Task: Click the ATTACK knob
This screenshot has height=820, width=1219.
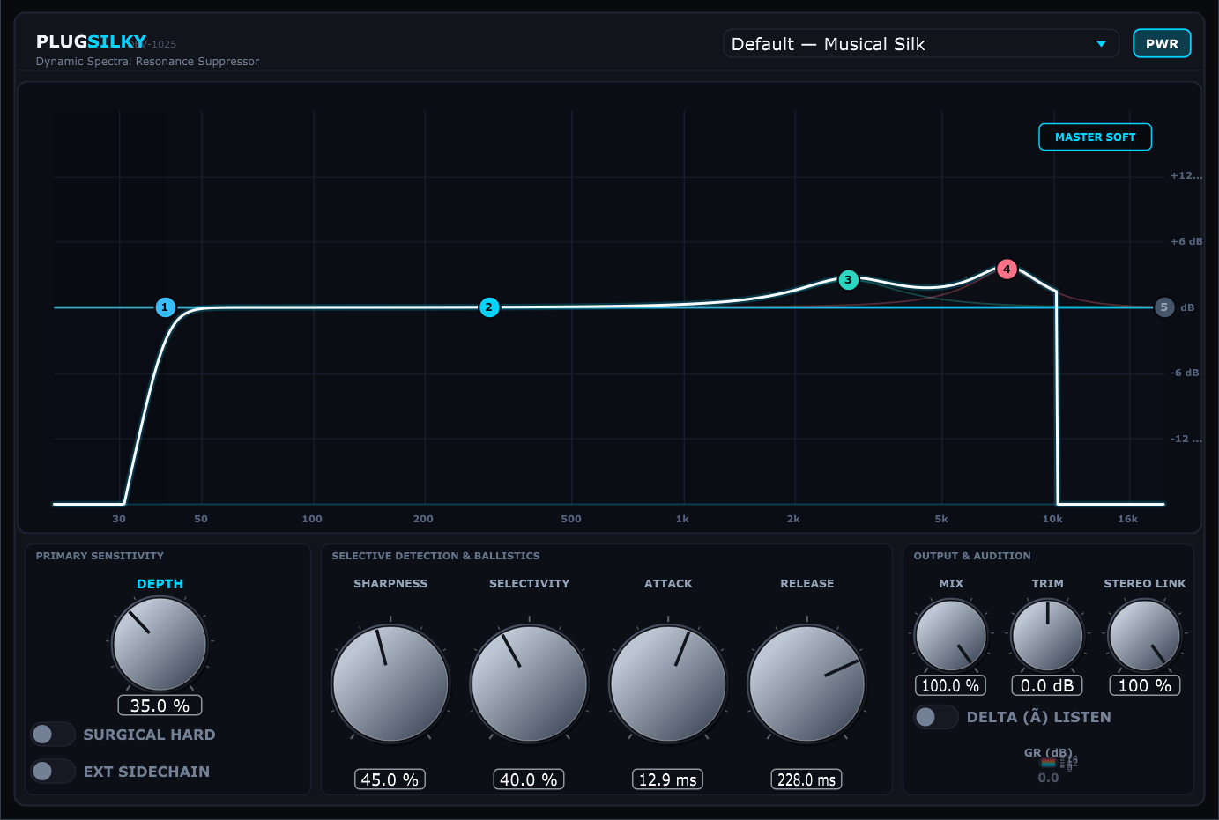Action: [x=668, y=683]
